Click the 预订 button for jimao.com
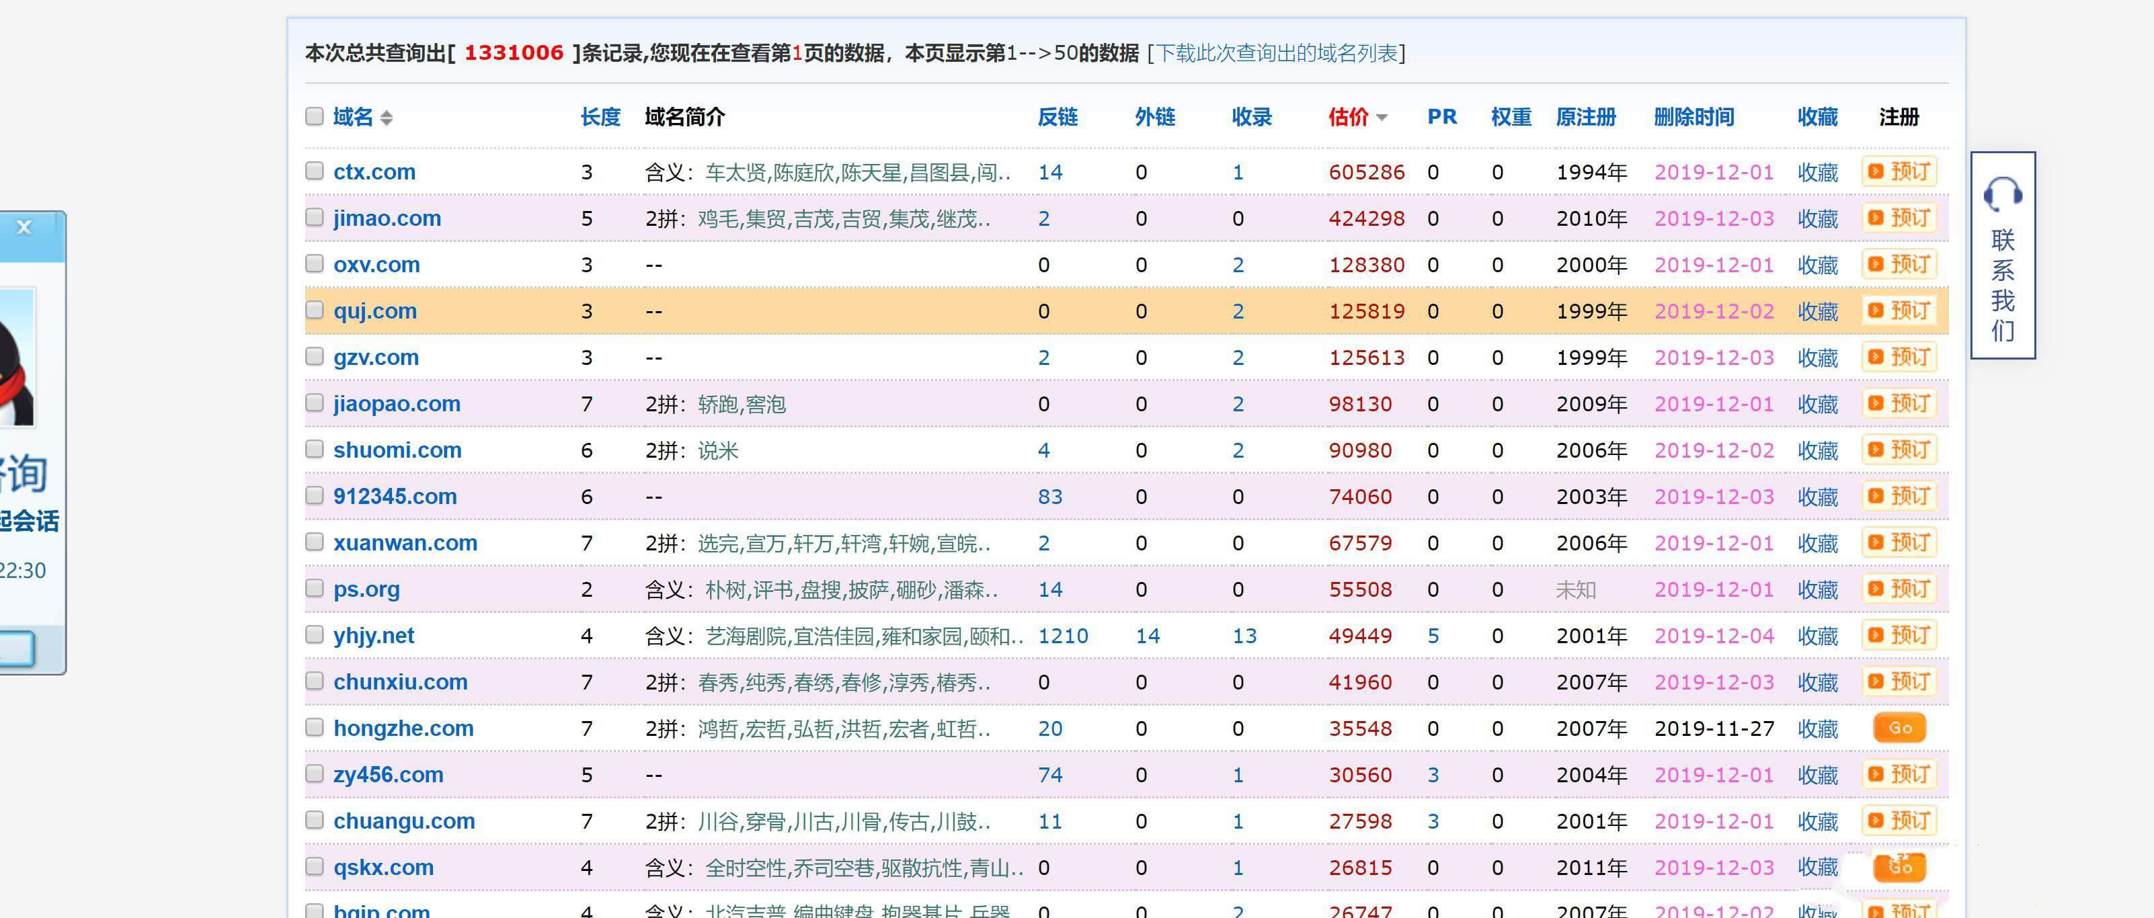This screenshot has height=918, width=2154. (x=1900, y=218)
